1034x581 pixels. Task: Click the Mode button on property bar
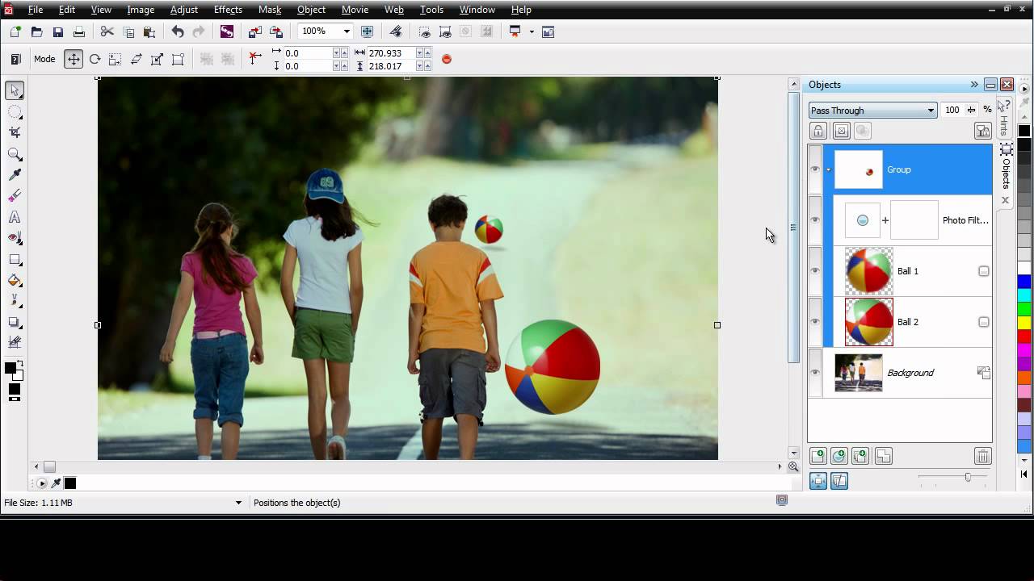pyautogui.click(x=44, y=59)
